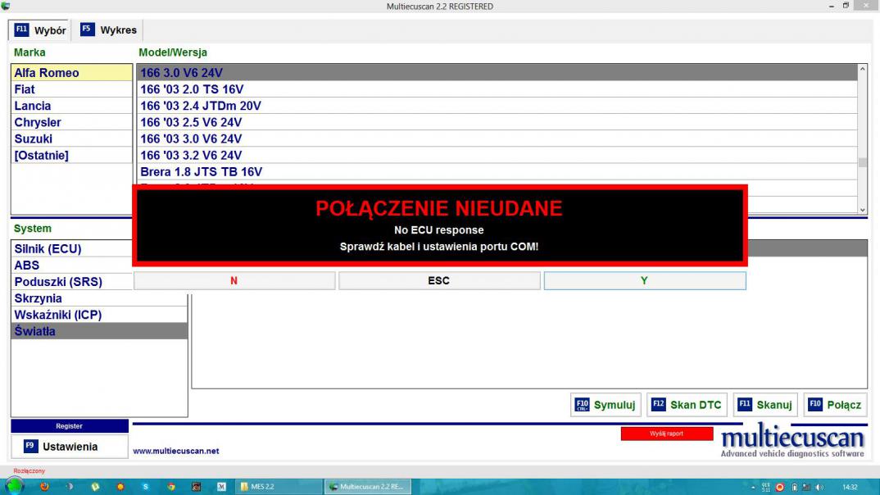Choose Poduszki (SRS) system
The image size is (880, 495).
coord(72,282)
